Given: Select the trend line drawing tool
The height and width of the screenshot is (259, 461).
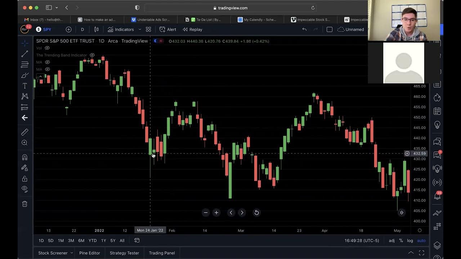Looking at the screenshot, I should (x=24, y=54).
